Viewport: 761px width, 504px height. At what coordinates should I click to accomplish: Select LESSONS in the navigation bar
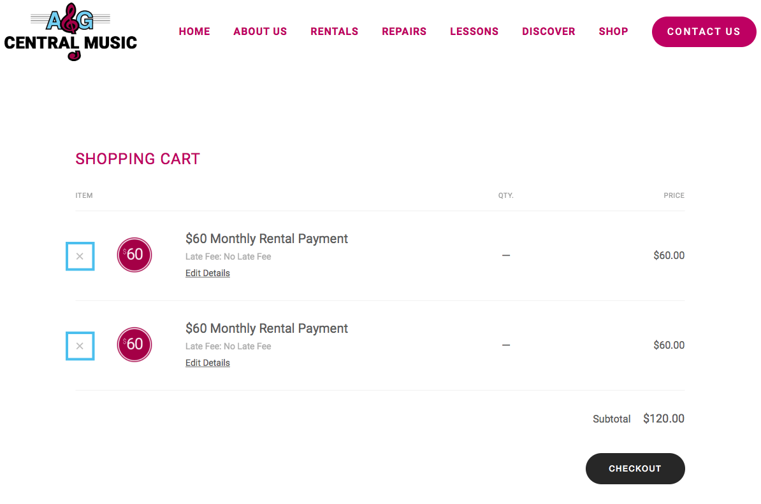click(474, 32)
